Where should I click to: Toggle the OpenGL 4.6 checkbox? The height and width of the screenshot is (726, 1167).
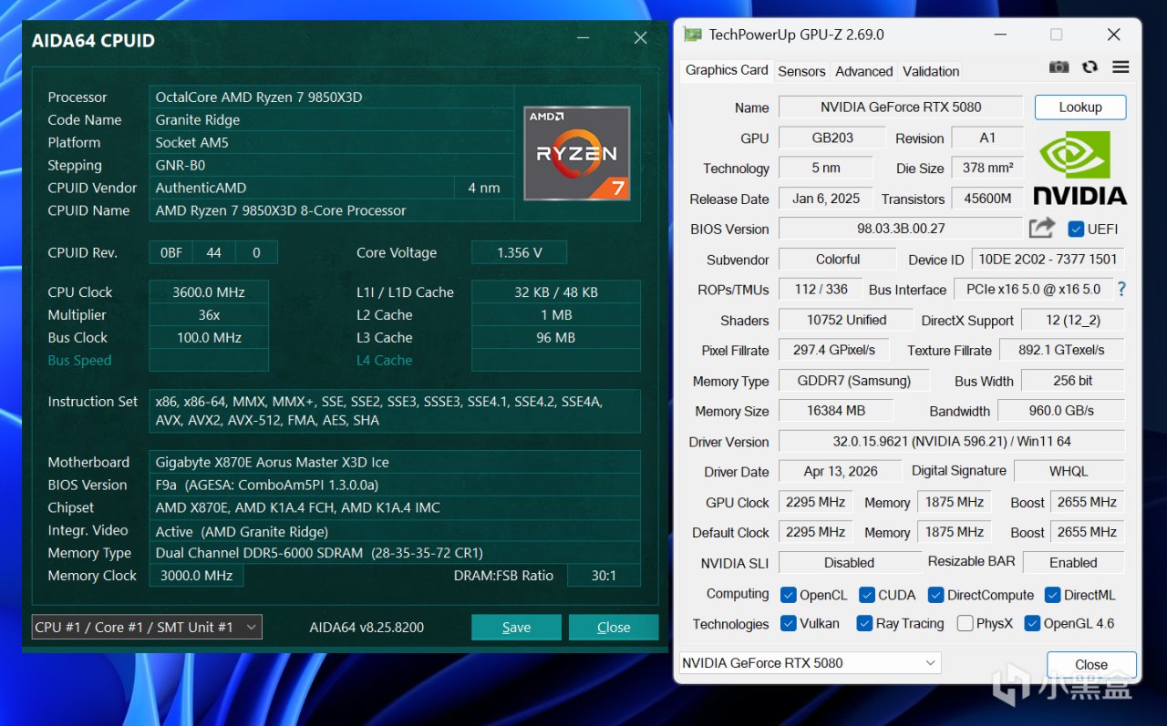click(1032, 623)
